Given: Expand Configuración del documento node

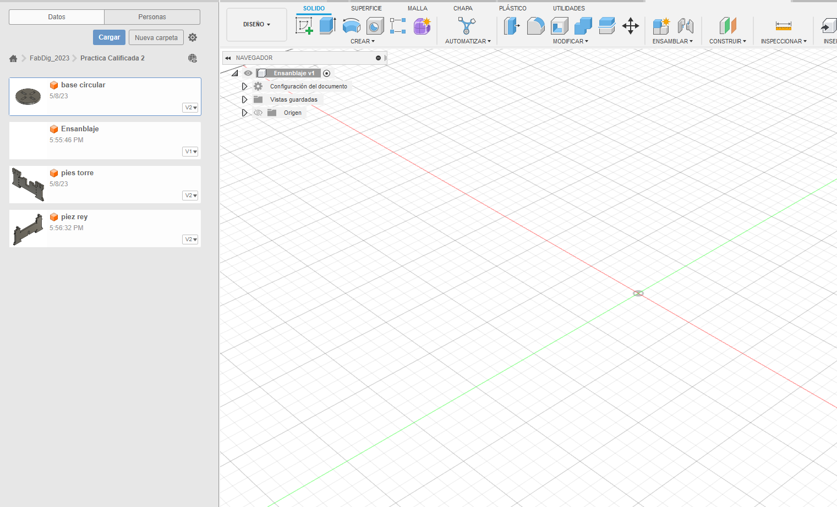Looking at the screenshot, I should (244, 86).
